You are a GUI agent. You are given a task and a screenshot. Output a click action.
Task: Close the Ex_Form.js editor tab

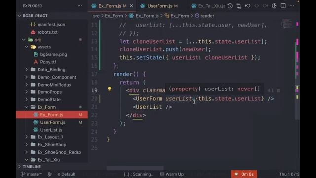click(131, 6)
